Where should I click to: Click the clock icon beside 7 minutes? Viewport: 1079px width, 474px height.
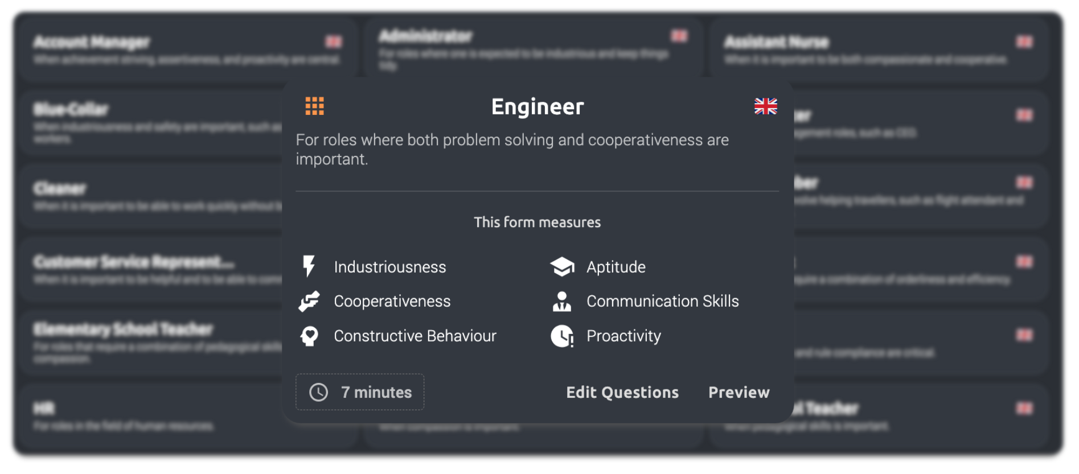(318, 392)
